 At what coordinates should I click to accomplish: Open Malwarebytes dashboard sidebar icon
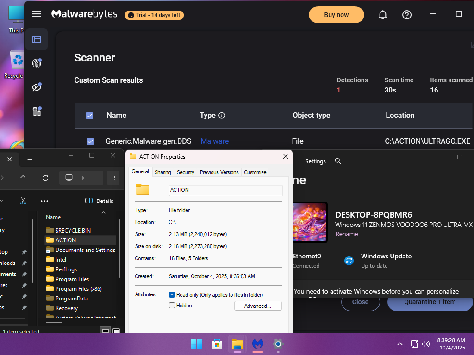click(37, 39)
